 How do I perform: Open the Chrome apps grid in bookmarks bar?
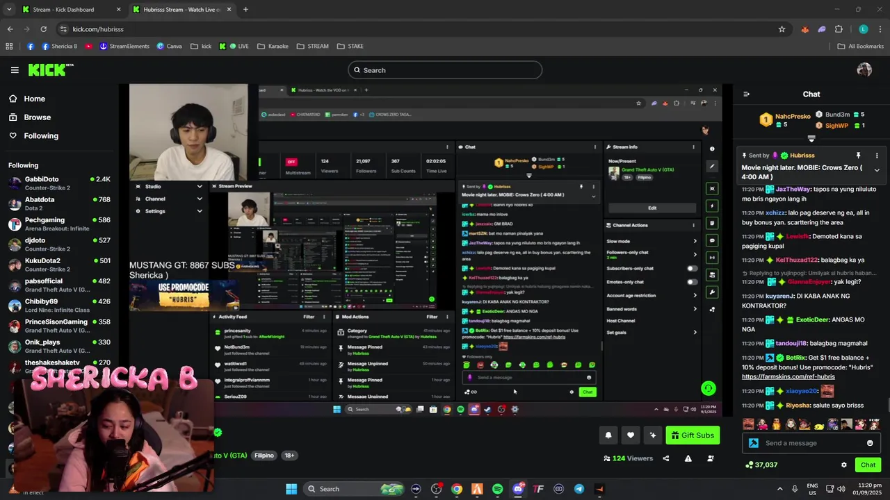[x=9, y=47]
